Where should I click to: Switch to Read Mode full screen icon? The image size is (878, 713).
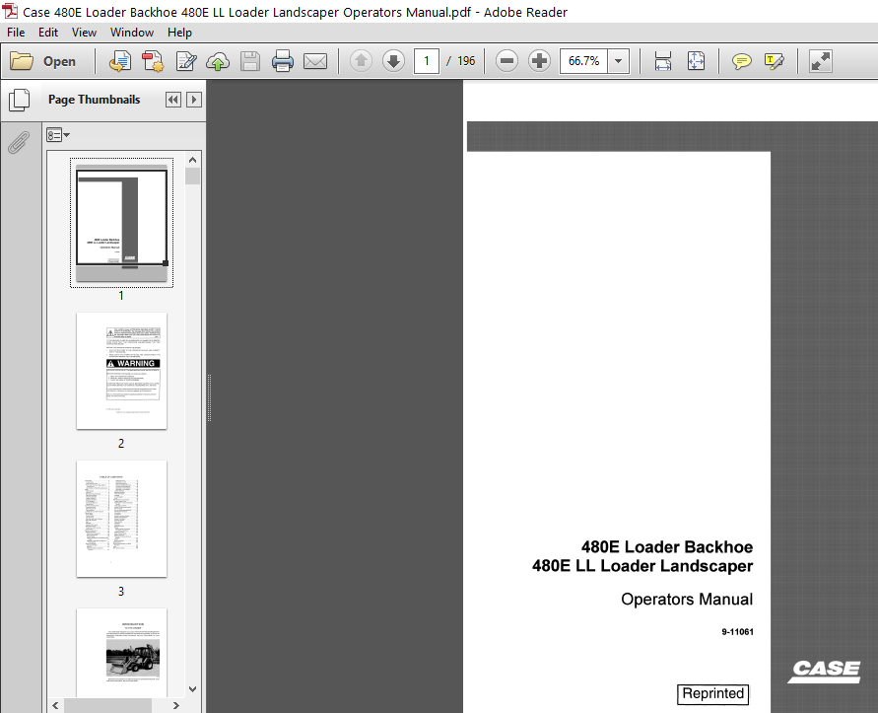click(x=821, y=61)
